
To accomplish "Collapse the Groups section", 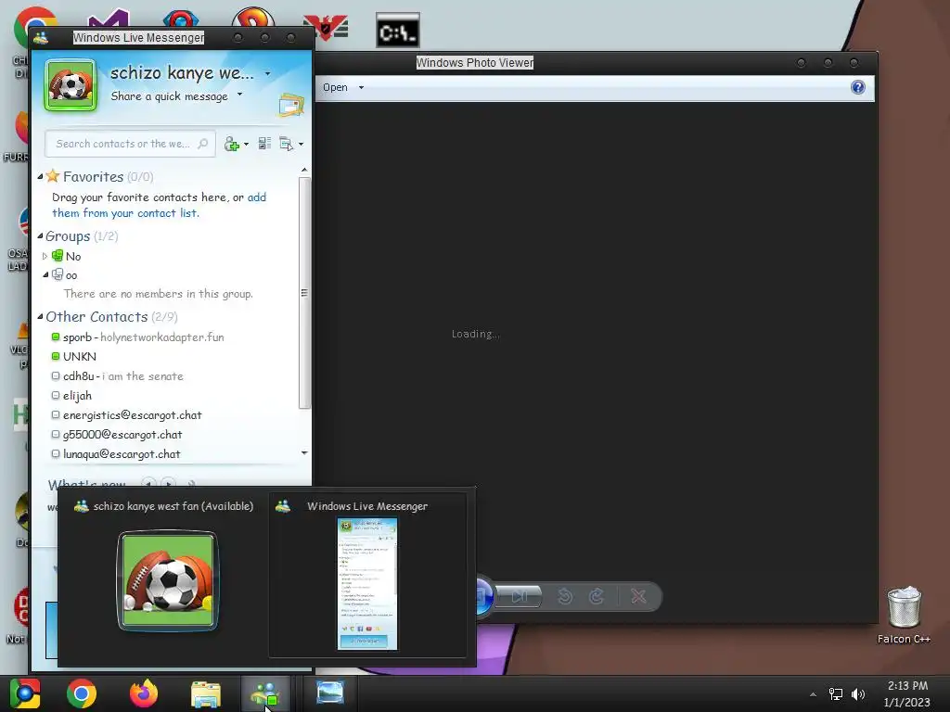I will 40,236.
